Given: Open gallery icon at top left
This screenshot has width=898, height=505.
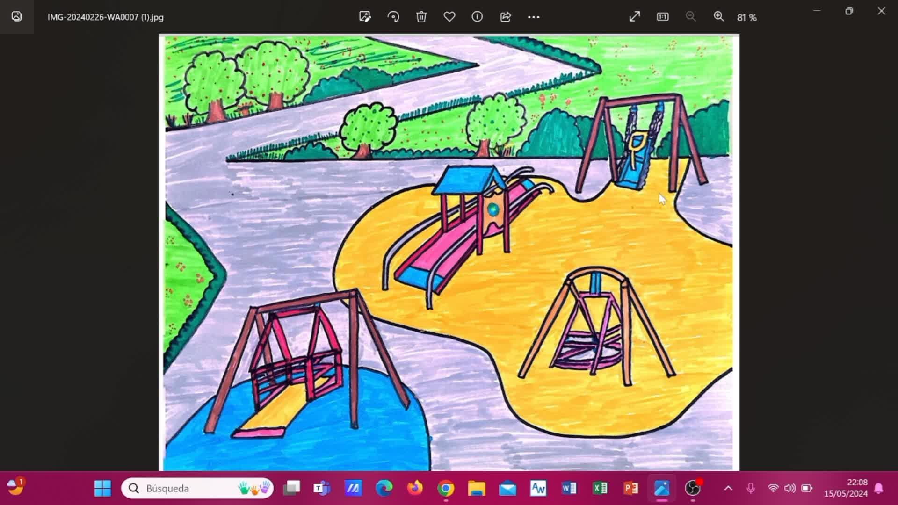Looking at the screenshot, I should click(17, 17).
